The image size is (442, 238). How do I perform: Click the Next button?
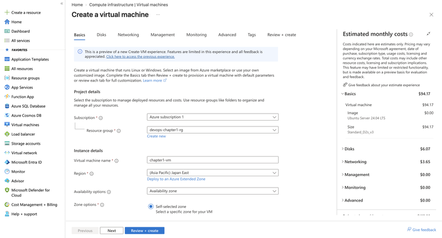tap(111, 230)
